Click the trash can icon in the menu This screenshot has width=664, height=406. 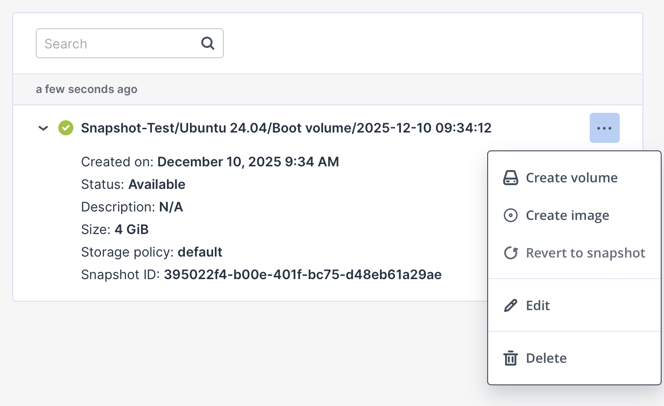tap(510, 358)
